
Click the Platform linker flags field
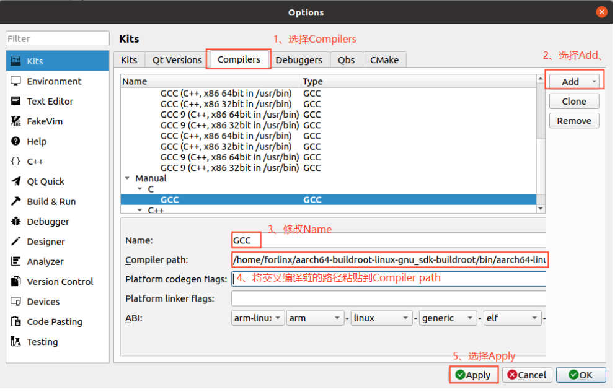click(x=388, y=298)
